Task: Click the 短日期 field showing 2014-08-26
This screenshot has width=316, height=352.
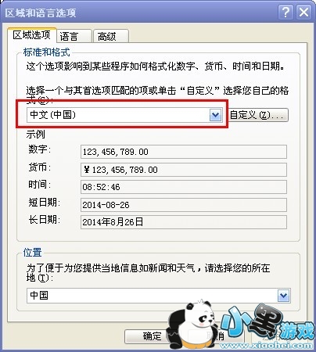Action: pyautogui.click(x=184, y=205)
